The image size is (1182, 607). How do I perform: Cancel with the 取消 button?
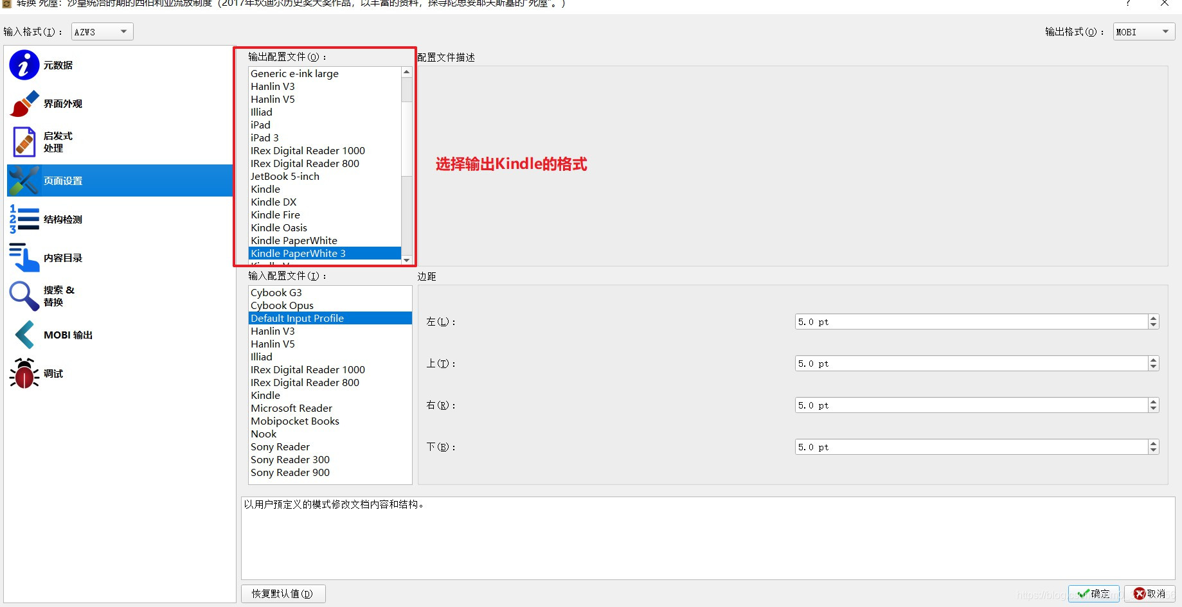coord(1150,594)
